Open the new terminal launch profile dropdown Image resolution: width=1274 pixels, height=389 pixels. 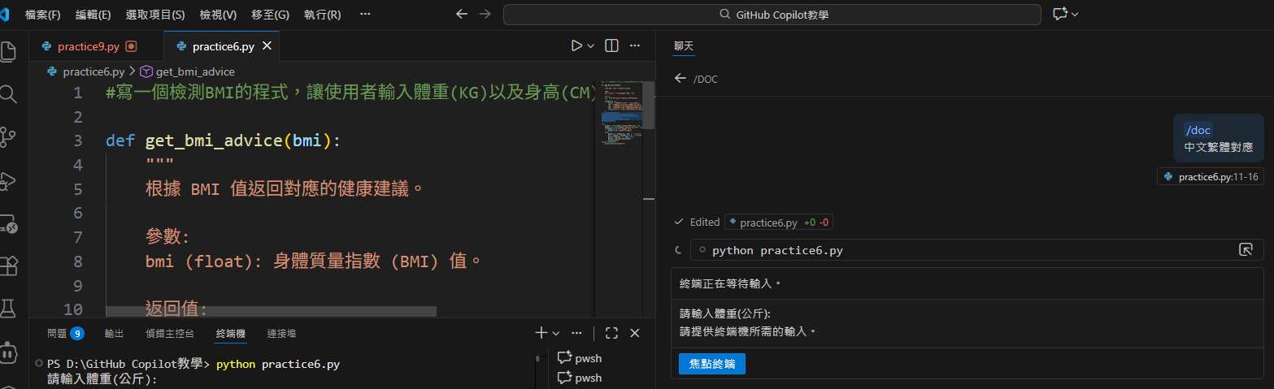coord(556,333)
